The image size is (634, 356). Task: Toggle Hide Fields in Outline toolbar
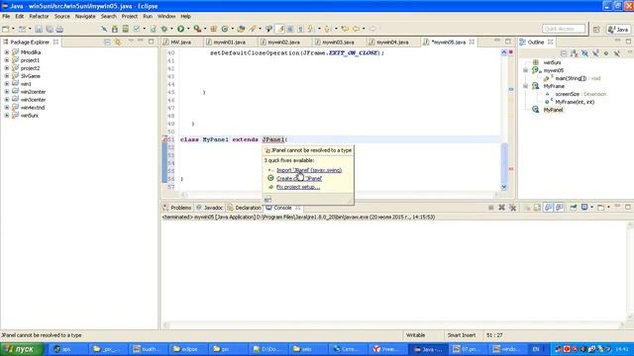coord(584,53)
